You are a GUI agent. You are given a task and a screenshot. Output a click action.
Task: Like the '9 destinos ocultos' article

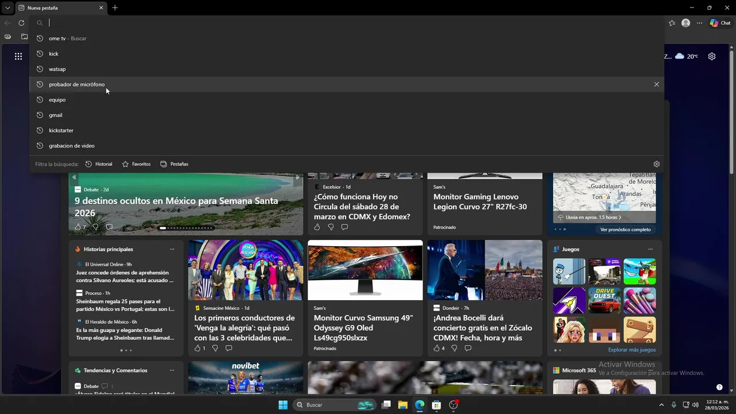tap(78, 227)
